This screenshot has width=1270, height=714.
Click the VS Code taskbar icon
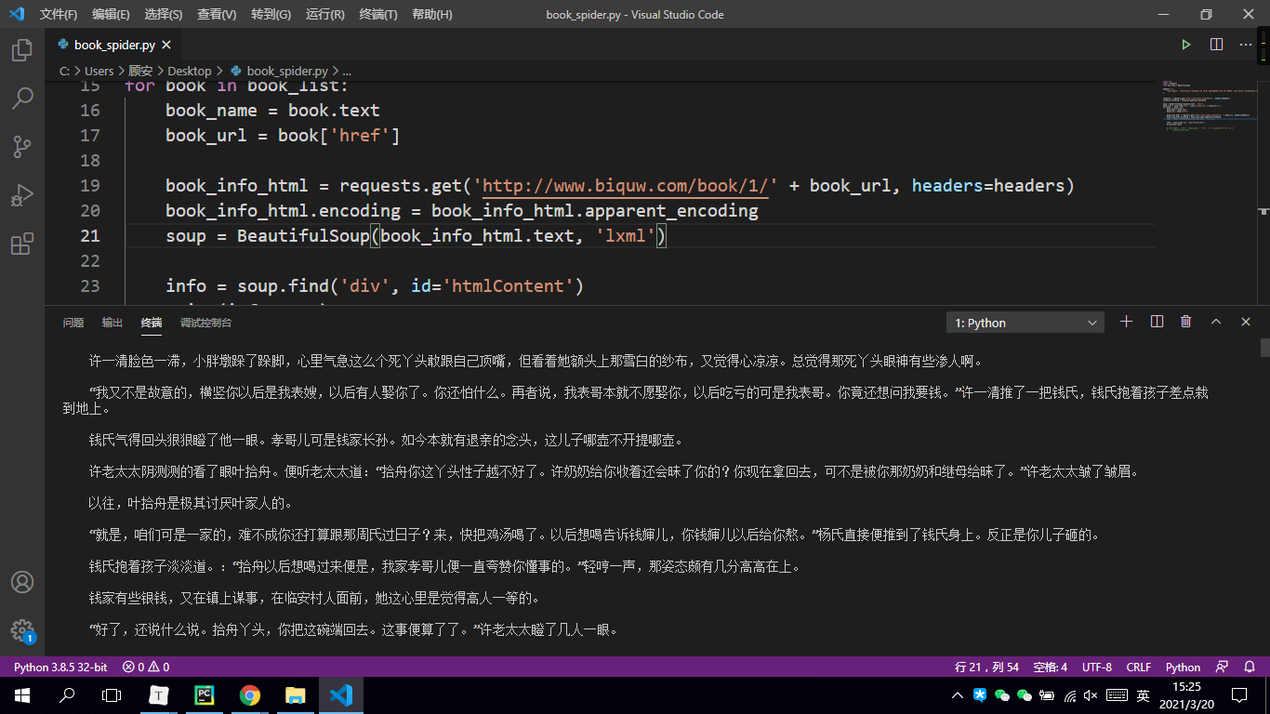(x=340, y=694)
